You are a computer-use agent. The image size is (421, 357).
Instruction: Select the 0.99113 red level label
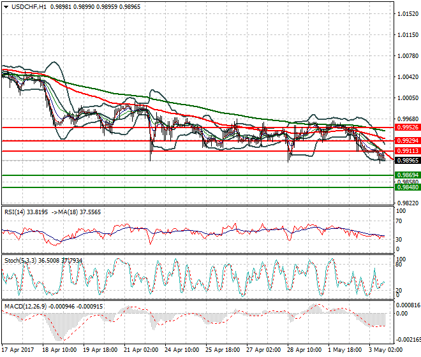pyautogui.click(x=408, y=151)
